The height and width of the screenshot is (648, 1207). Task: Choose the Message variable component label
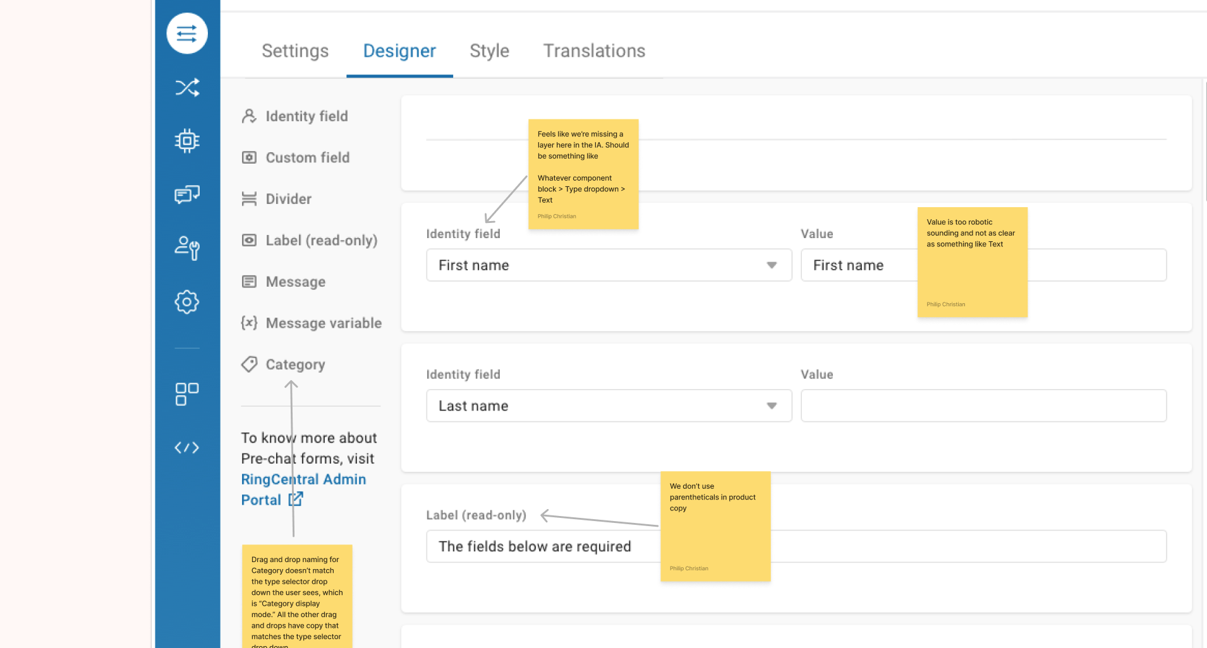coord(324,323)
